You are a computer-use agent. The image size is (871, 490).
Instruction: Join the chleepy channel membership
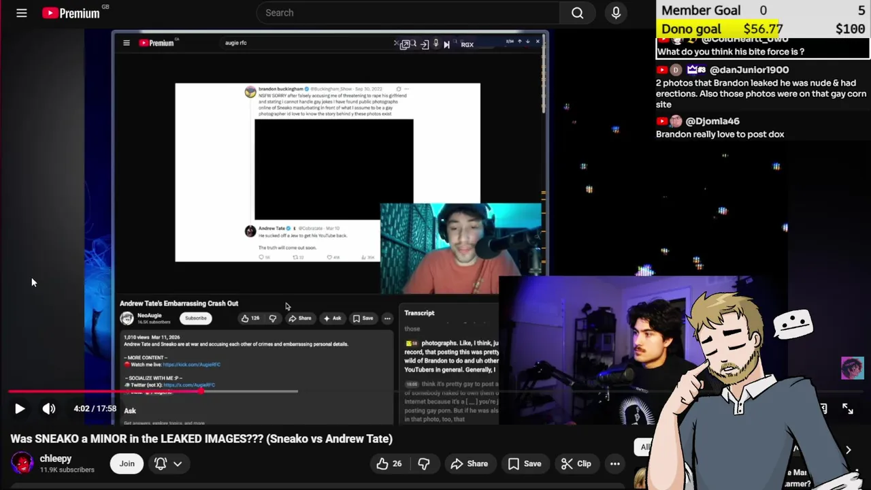(127, 463)
